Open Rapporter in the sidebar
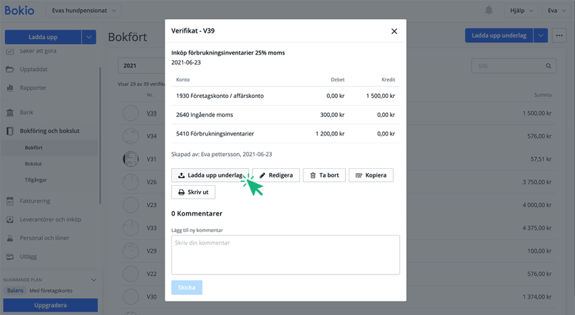 click(x=33, y=88)
